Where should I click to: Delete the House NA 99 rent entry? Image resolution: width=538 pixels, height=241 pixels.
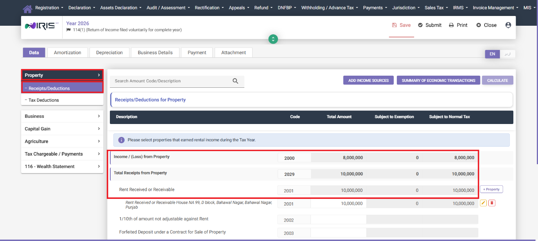click(x=492, y=203)
